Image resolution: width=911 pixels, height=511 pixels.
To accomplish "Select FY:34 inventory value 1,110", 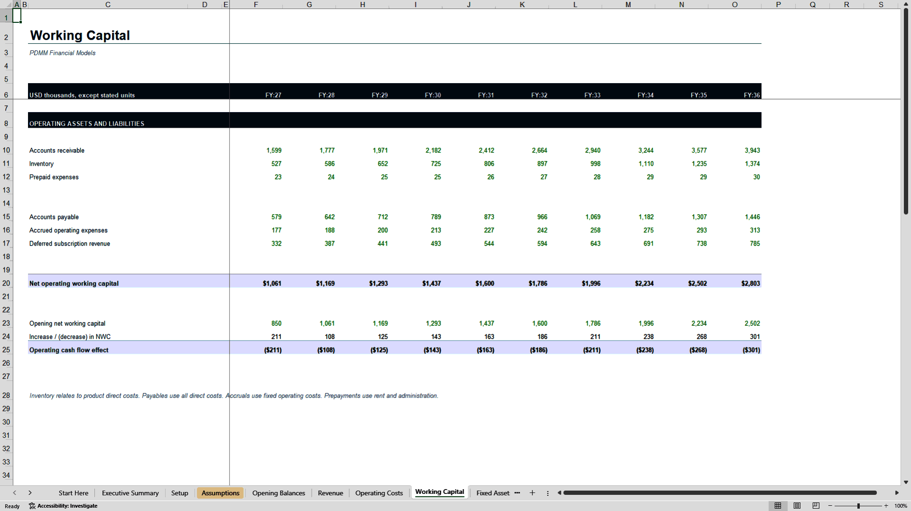I will coord(646,164).
